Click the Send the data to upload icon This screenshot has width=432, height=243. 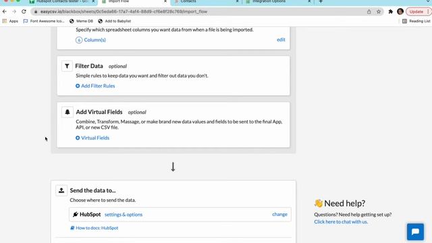pos(61,190)
